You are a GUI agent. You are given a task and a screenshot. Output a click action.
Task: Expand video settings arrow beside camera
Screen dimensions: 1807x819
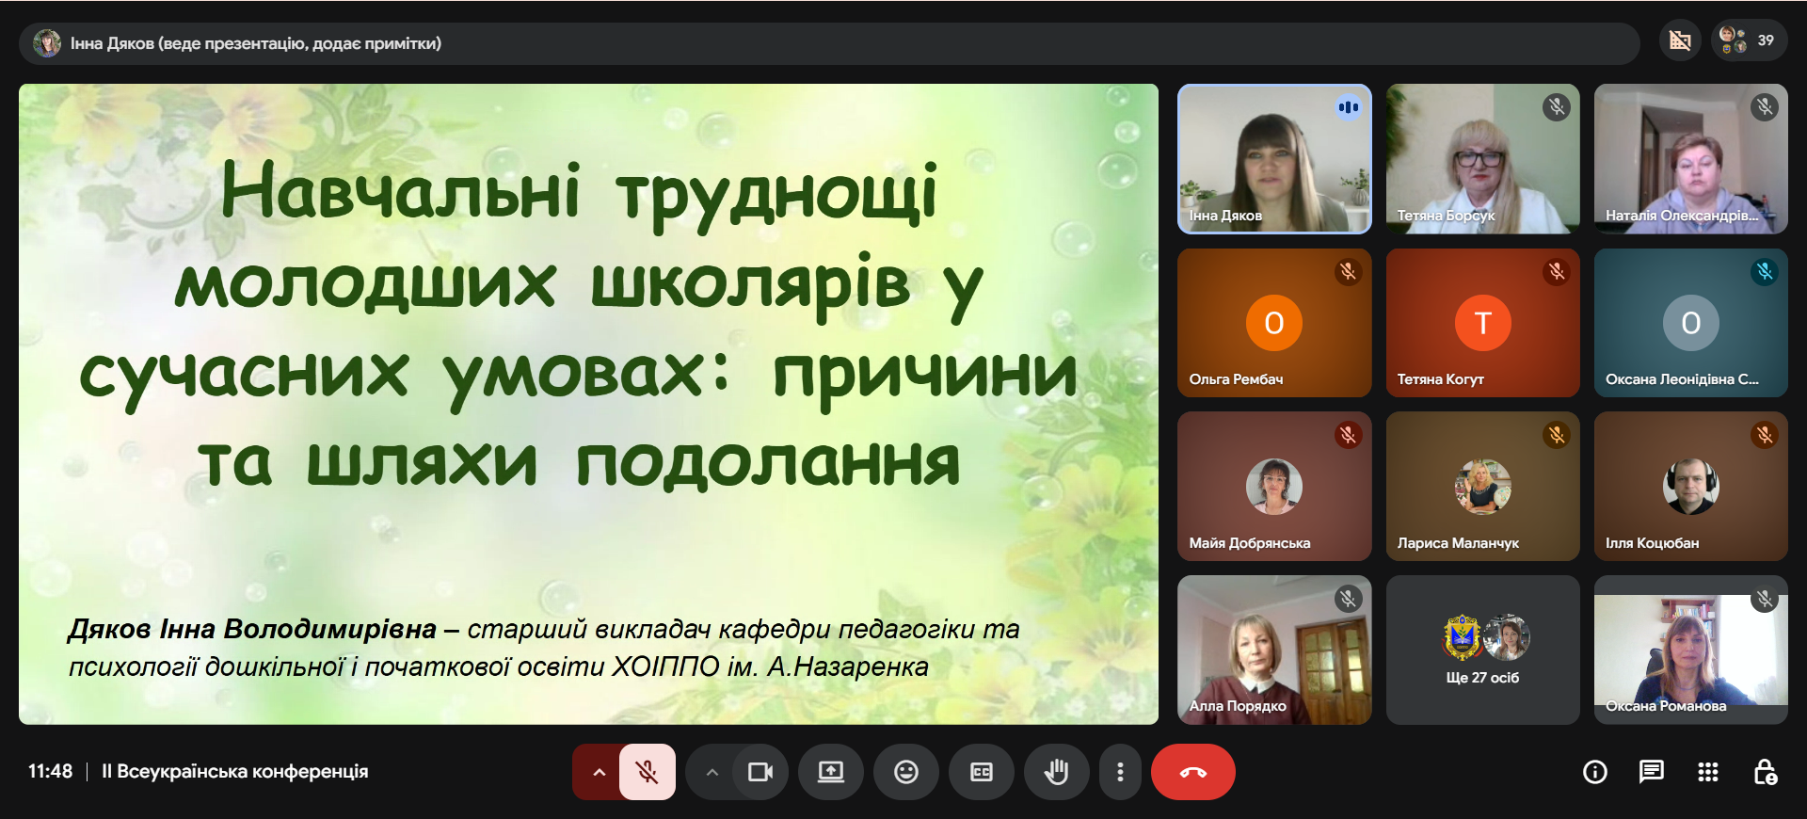pos(712,772)
